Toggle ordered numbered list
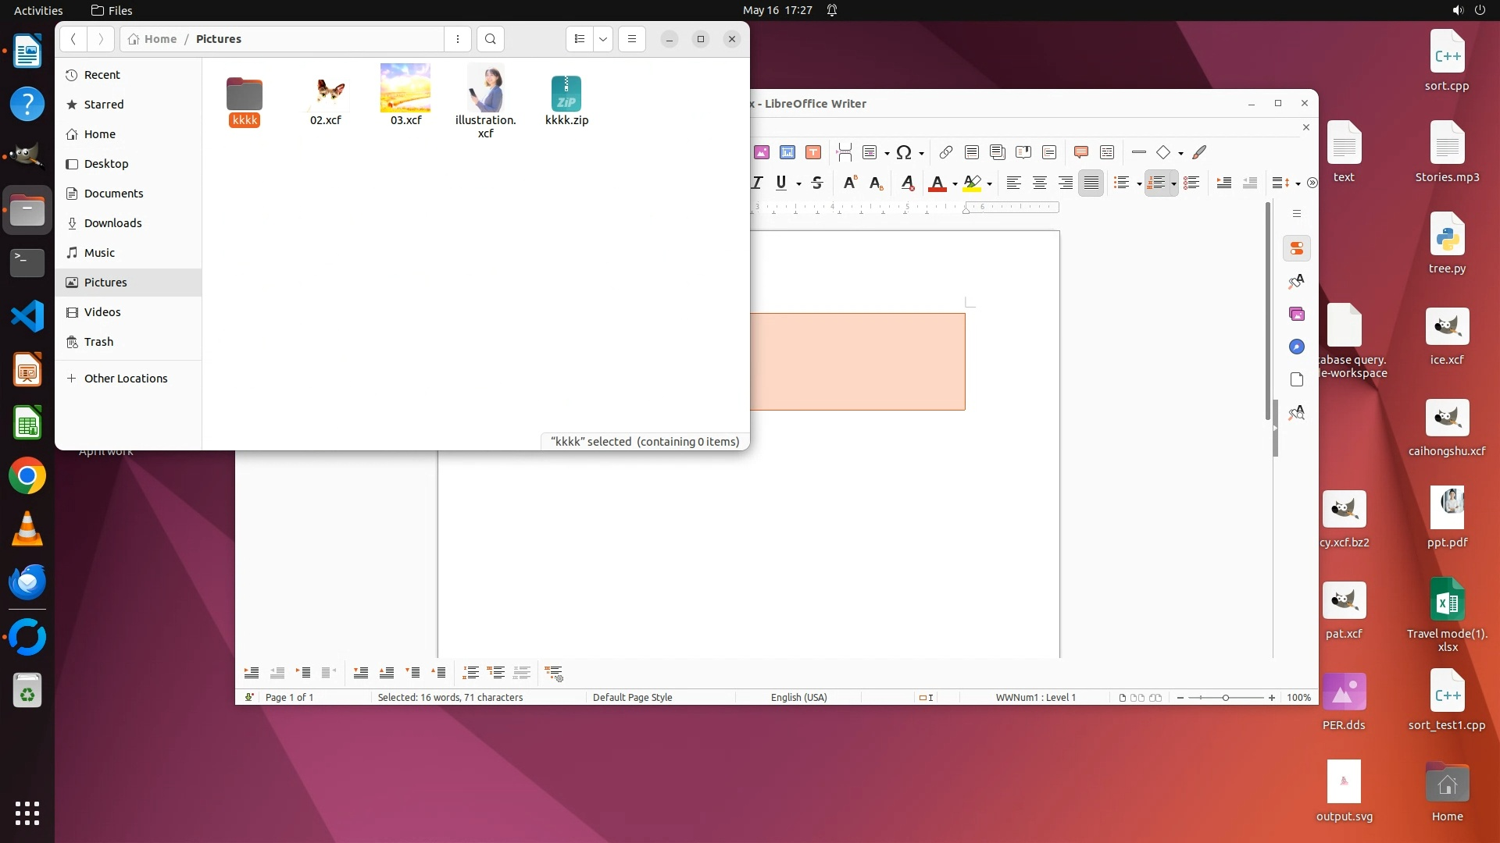The width and height of the screenshot is (1500, 843). pyautogui.click(x=1157, y=183)
